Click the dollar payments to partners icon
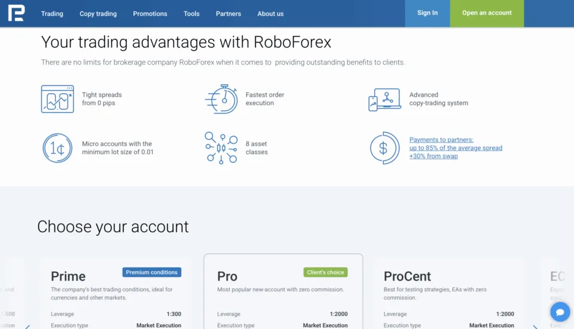 384,148
